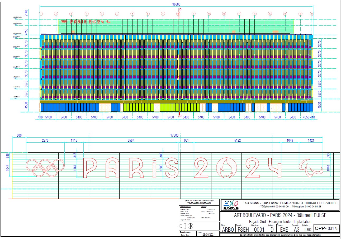Click the level marker +10.779 N1
Image resolution: width=341 pixels, height=239 pixels.
click(x=16, y=97)
